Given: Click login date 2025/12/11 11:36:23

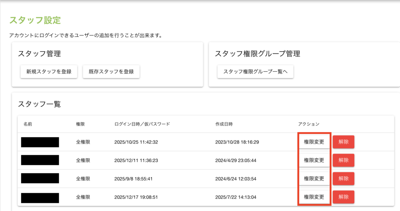Looking at the screenshot, I should (x=136, y=160).
